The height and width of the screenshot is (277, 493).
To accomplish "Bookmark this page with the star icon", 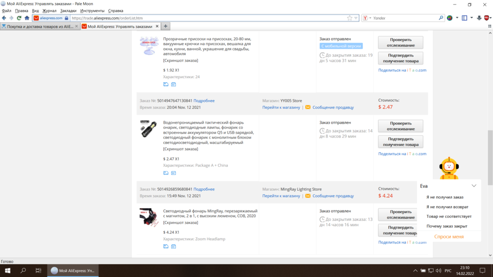I will point(350,18).
